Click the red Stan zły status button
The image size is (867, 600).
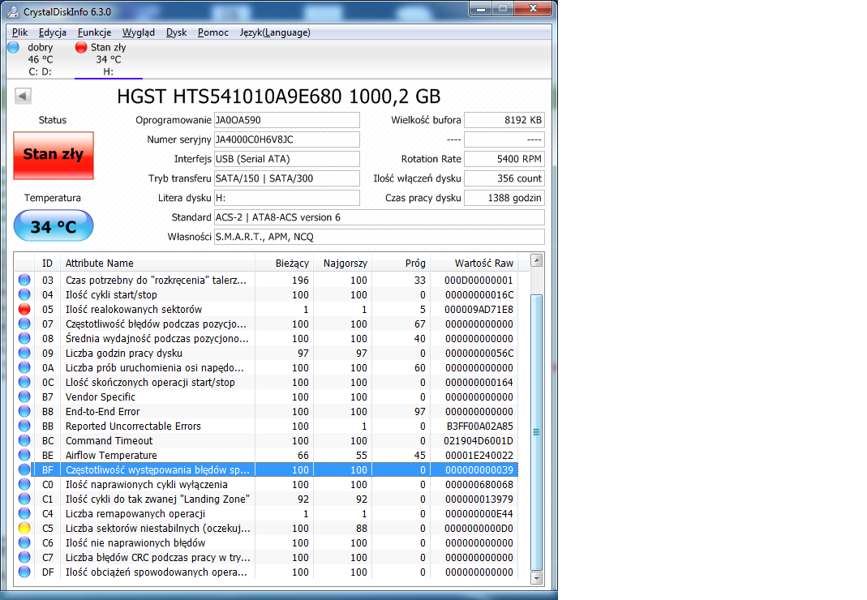point(54,156)
